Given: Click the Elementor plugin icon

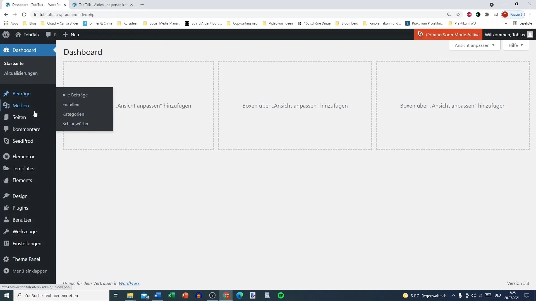Looking at the screenshot, I should pos(6,156).
